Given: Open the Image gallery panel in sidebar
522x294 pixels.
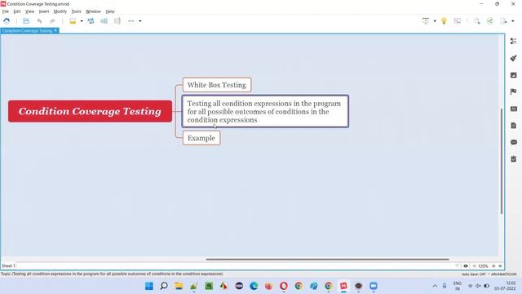Looking at the screenshot, I should tap(514, 75).
